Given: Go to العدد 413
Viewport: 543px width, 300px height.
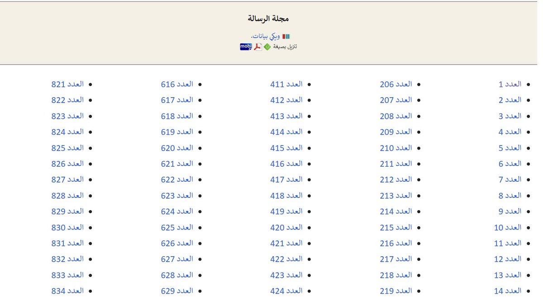Looking at the screenshot, I should (286, 116).
